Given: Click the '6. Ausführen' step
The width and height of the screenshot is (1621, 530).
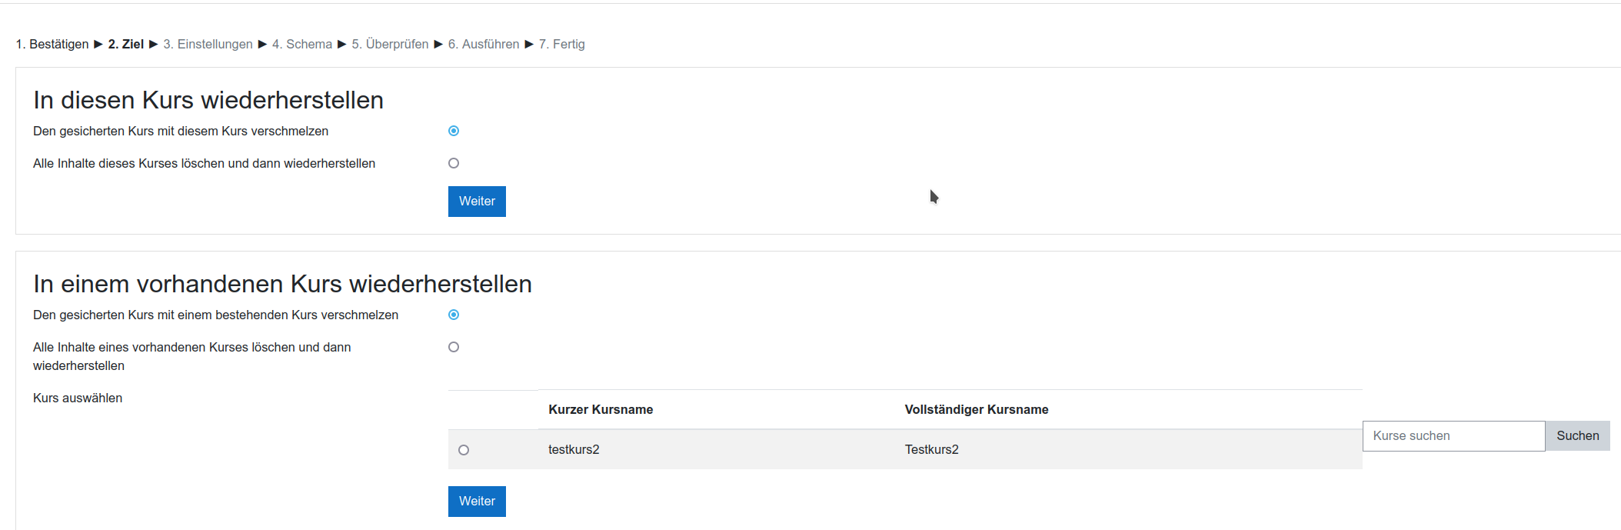Looking at the screenshot, I should (x=483, y=45).
